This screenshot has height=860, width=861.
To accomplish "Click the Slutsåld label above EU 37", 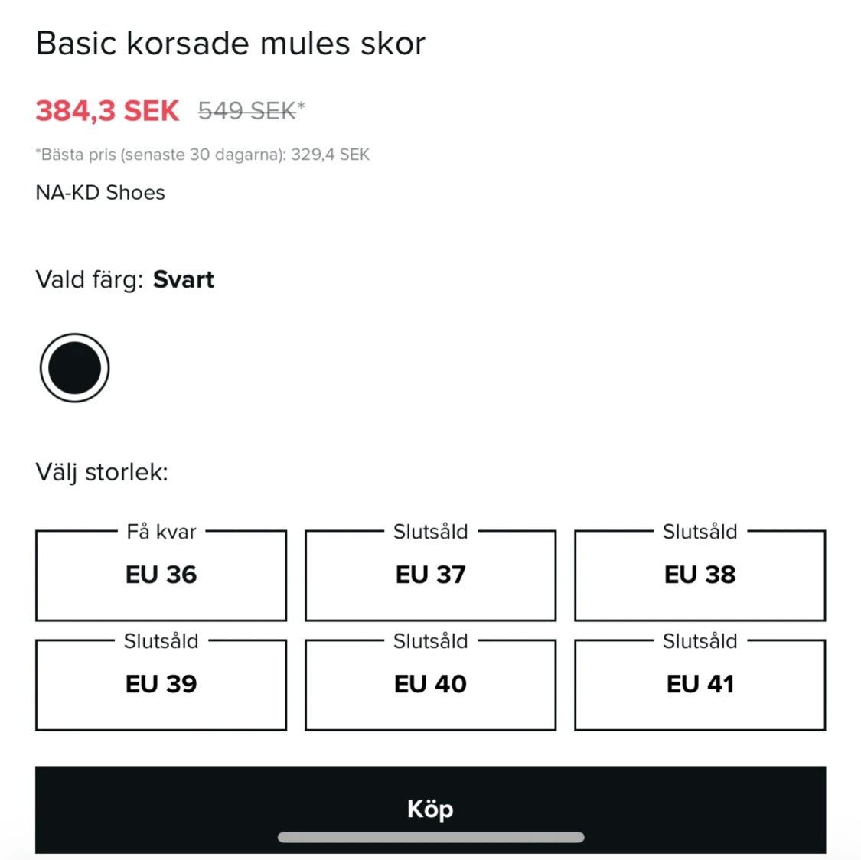I will click(430, 532).
